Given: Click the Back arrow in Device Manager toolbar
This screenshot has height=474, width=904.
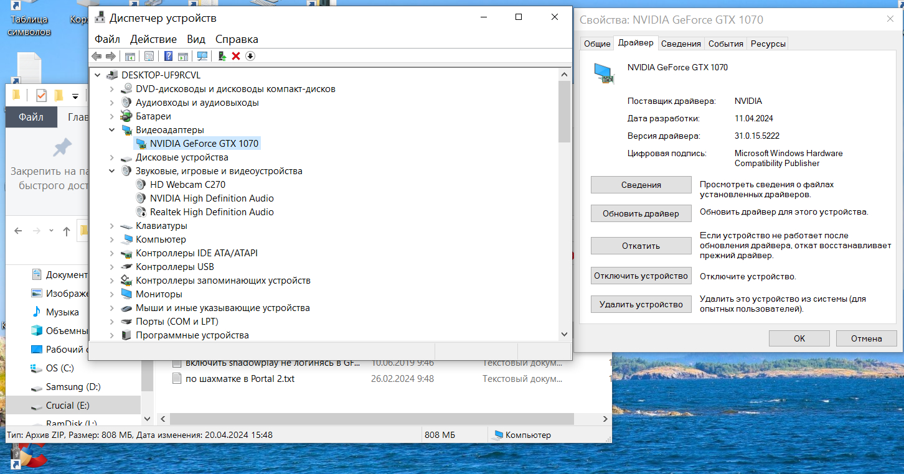Looking at the screenshot, I should [97, 57].
